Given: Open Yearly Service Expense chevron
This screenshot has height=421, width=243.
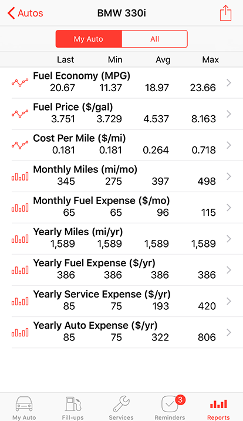Looking at the screenshot, I should pos(228,301).
